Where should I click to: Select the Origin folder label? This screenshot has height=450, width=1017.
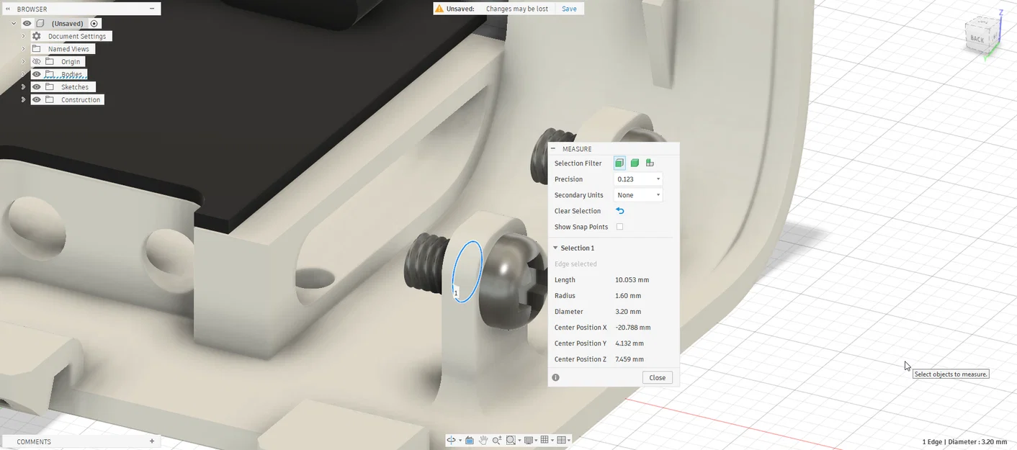click(71, 61)
